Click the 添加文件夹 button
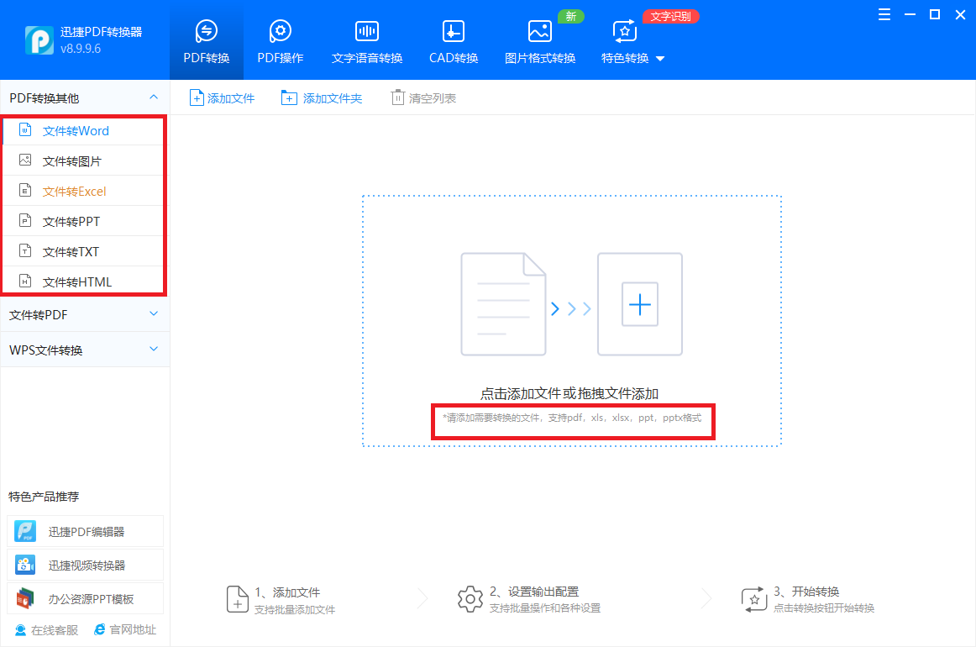Viewport: 976px width, 647px height. [321, 97]
